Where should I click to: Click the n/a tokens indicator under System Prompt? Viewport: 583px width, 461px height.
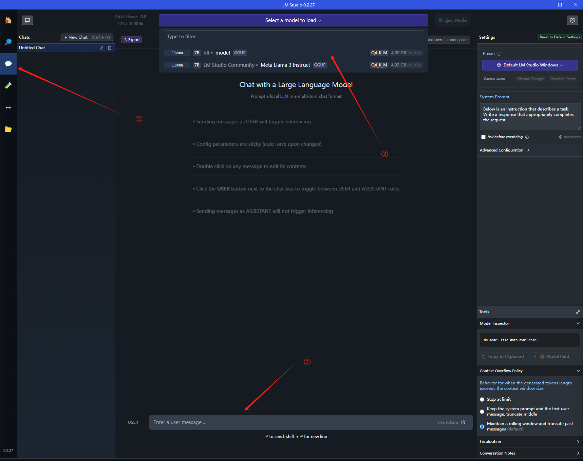click(x=570, y=137)
